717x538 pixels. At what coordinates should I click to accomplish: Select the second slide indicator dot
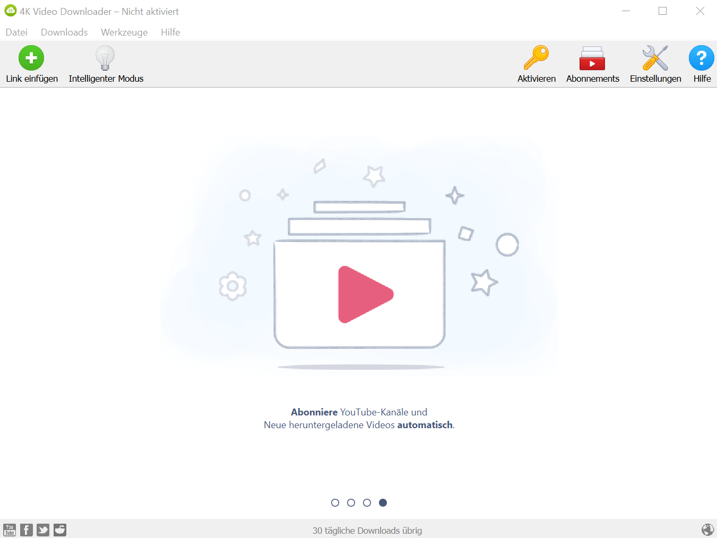tap(351, 502)
